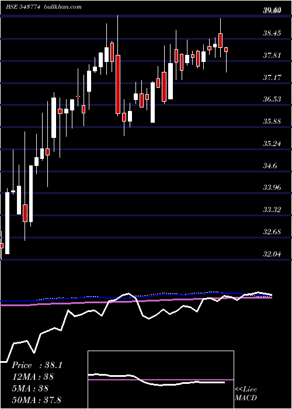Click the 34.6 price axis label
Image resolution: width=292 pixels, height=409 pixels.
pyautogui.click(x=270, y=165)
